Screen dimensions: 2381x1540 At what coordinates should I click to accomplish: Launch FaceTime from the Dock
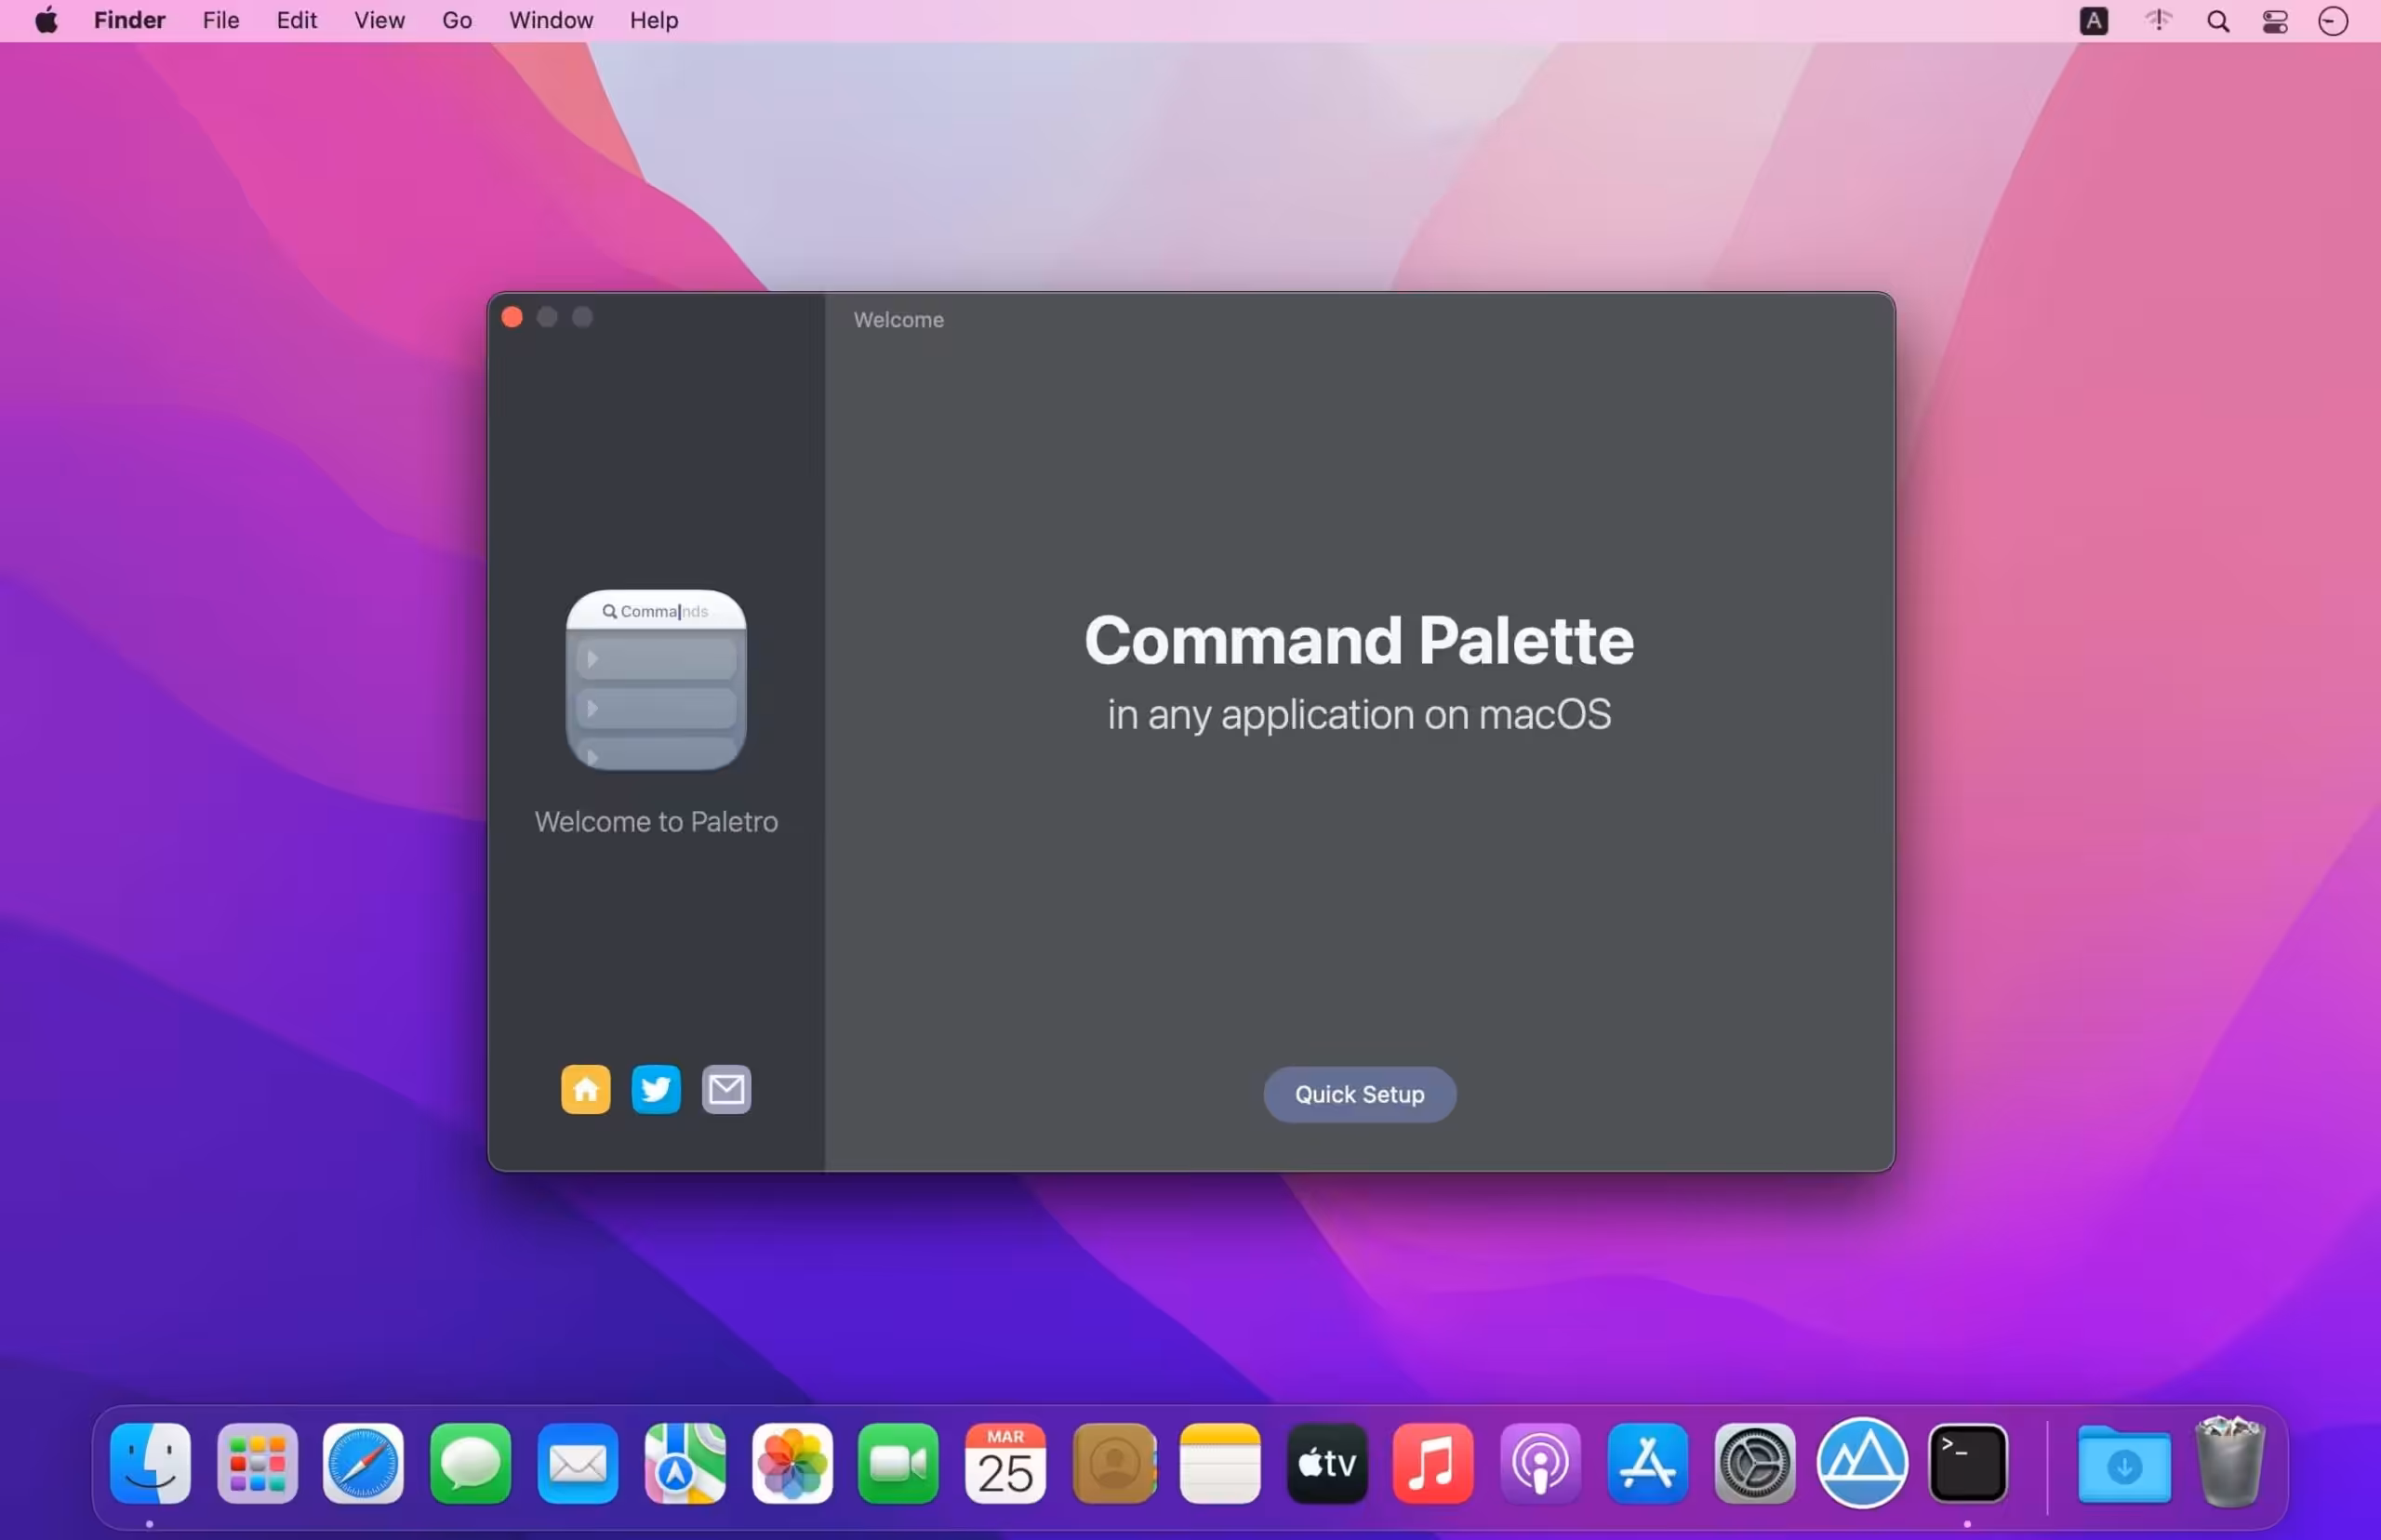click(898, 1463)
